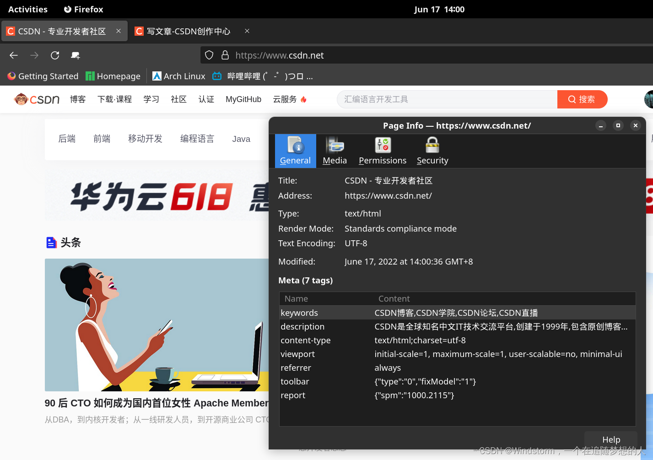The image size is (653, 460).
Task: Click the padlock site security icon
Action: [225, 55]
